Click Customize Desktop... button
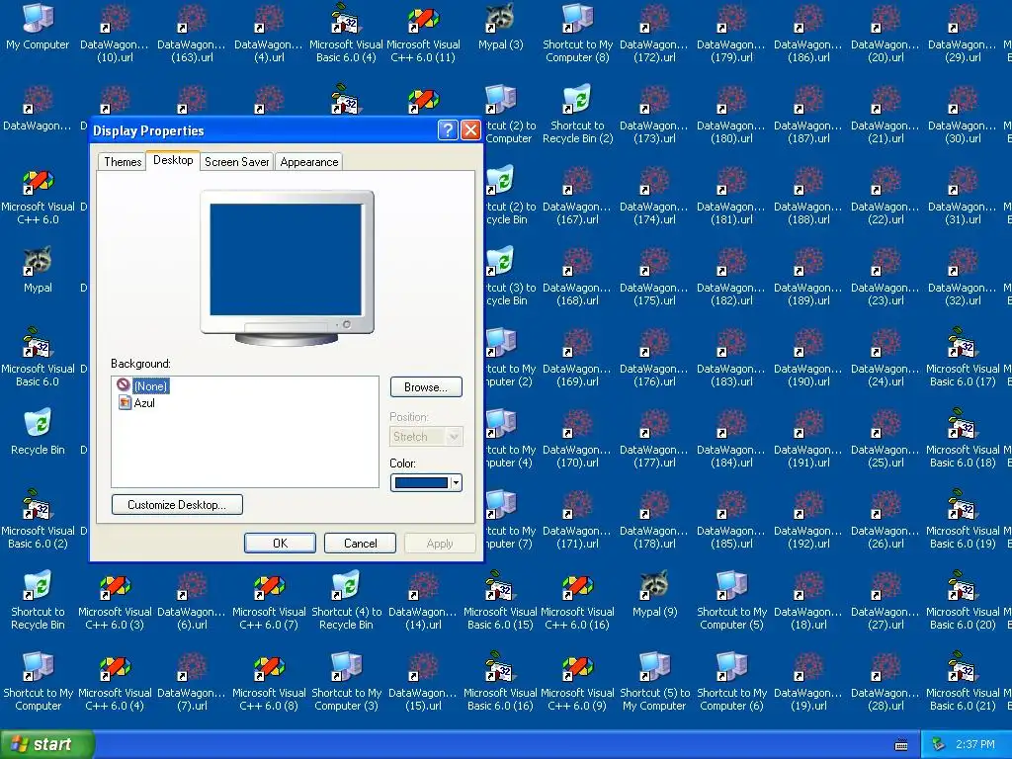The image size is (1012, 759). tap(177, 505)
